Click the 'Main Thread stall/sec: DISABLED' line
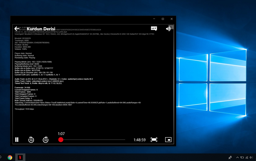256x161 pixels. coord(29,101)
